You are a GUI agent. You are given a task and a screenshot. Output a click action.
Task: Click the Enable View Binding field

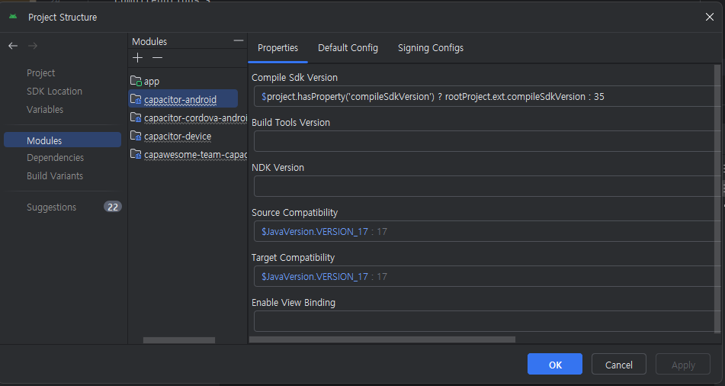point(487,320)
